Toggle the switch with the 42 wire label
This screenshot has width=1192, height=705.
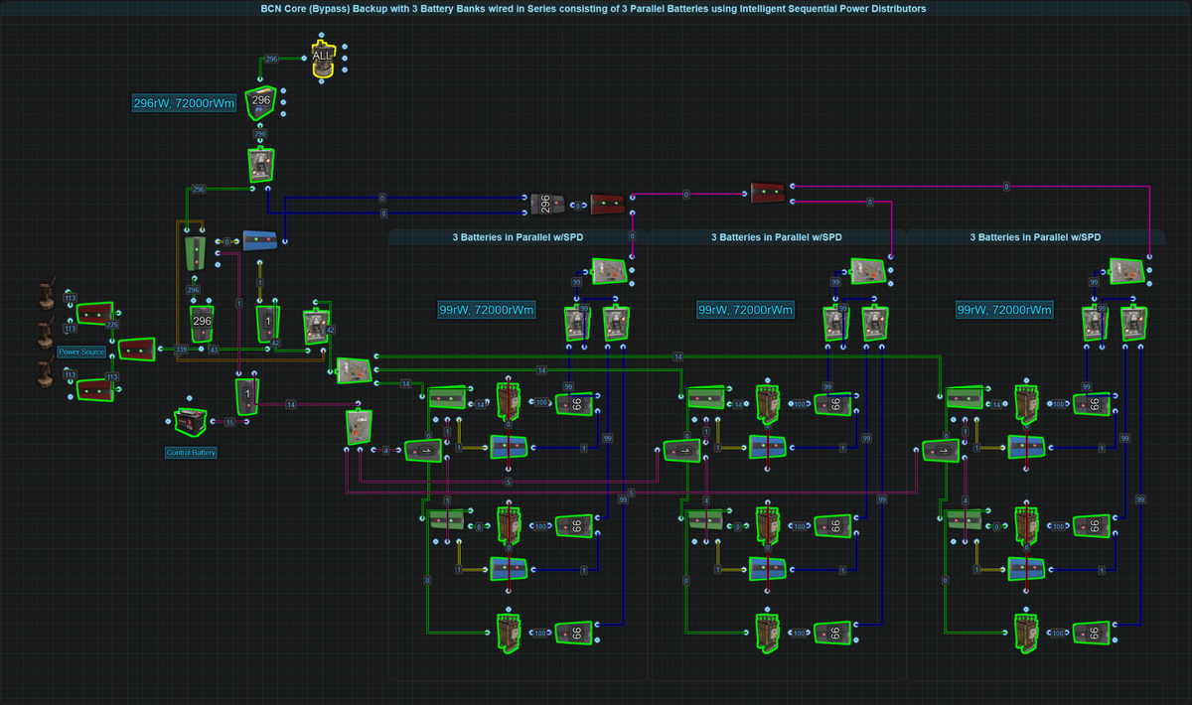coord(314,326)
